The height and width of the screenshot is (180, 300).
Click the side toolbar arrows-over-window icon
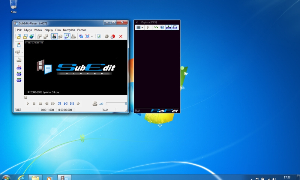click(19, 45)
